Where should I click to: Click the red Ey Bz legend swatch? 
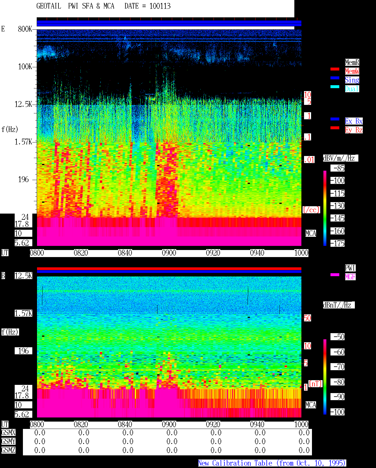[335, 128]
